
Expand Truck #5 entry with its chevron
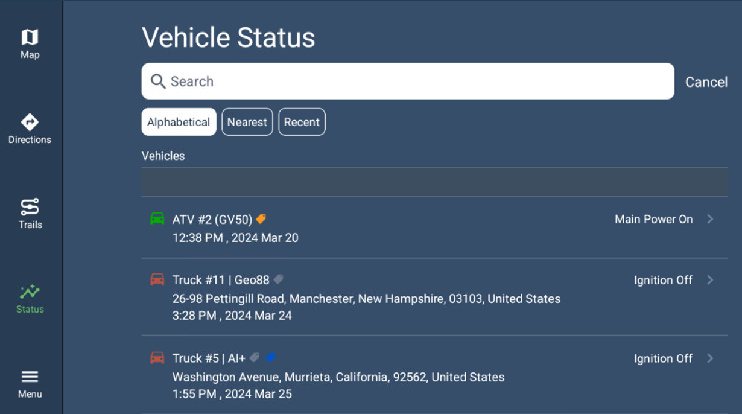coord(710,358)
